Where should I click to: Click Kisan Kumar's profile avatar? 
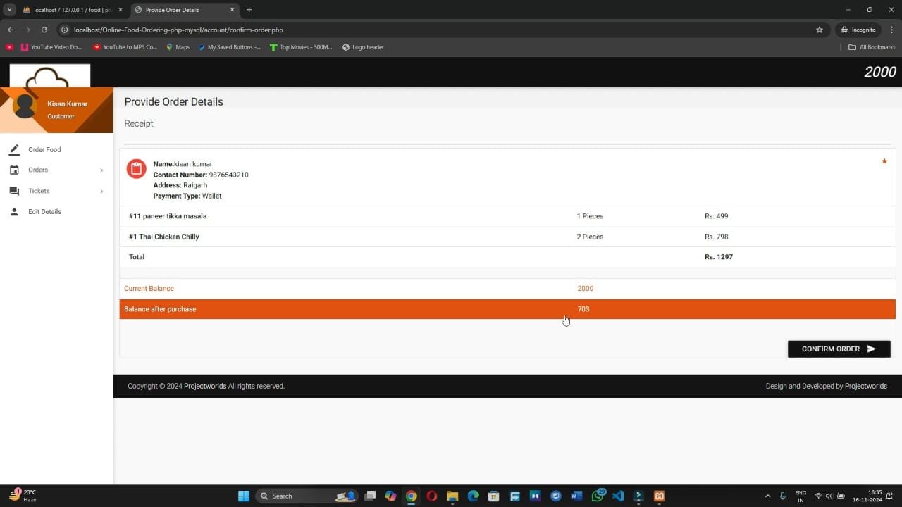click(x=25, y=106)
